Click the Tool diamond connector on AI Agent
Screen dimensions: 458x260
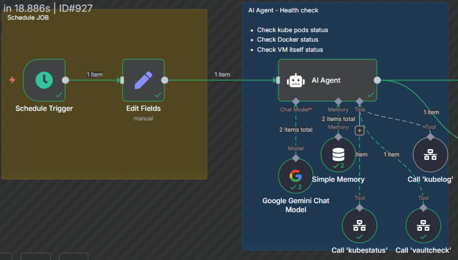360,101
